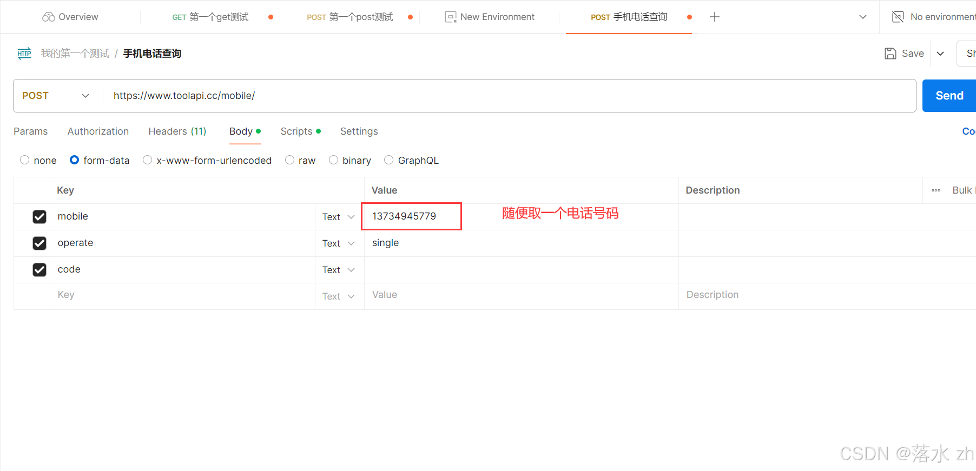
Task: Add a new request tab with plus icon
Action: (x=715, y=17)
